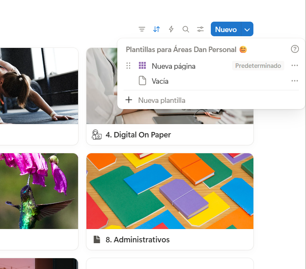The height and width of the screenshot is (269, 306).
Task: Open the filter icon in toolbar
Action: tap(142, 29)
